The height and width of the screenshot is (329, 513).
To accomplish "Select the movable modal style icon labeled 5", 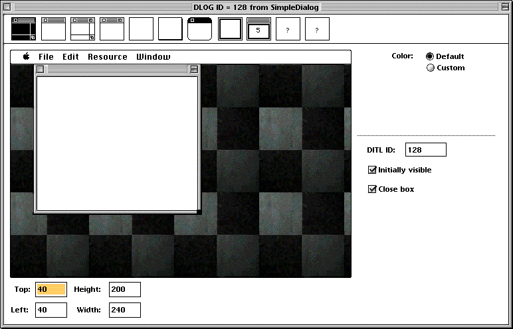I will (258, 29).
